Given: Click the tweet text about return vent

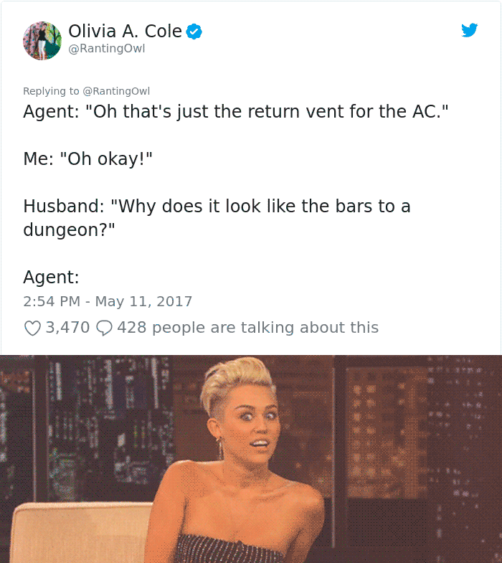Looking at the screenshot, I should click(235, 111).
